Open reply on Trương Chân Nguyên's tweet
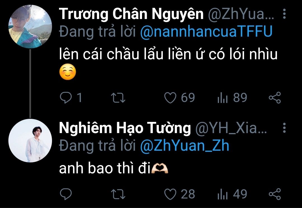This screenshot has height=208, width=302. (x=66, y=98)
